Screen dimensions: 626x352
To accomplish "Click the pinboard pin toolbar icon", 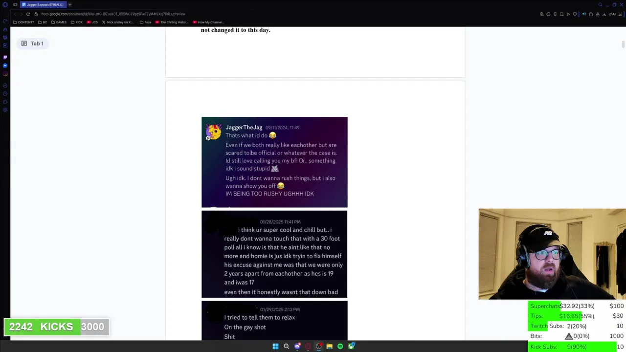I will tap(555, 14).
